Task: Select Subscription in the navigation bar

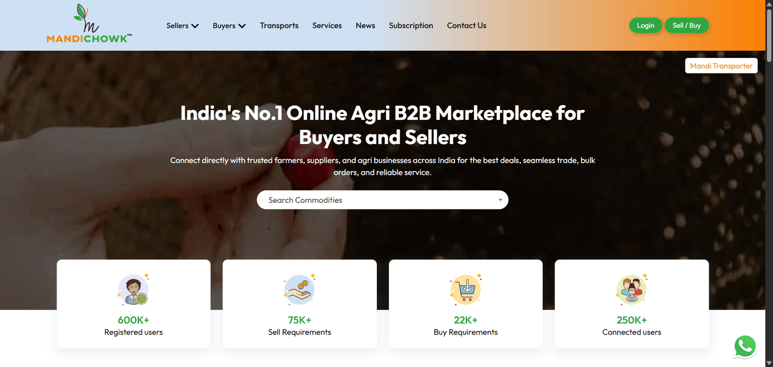Action: coord(411,26)
